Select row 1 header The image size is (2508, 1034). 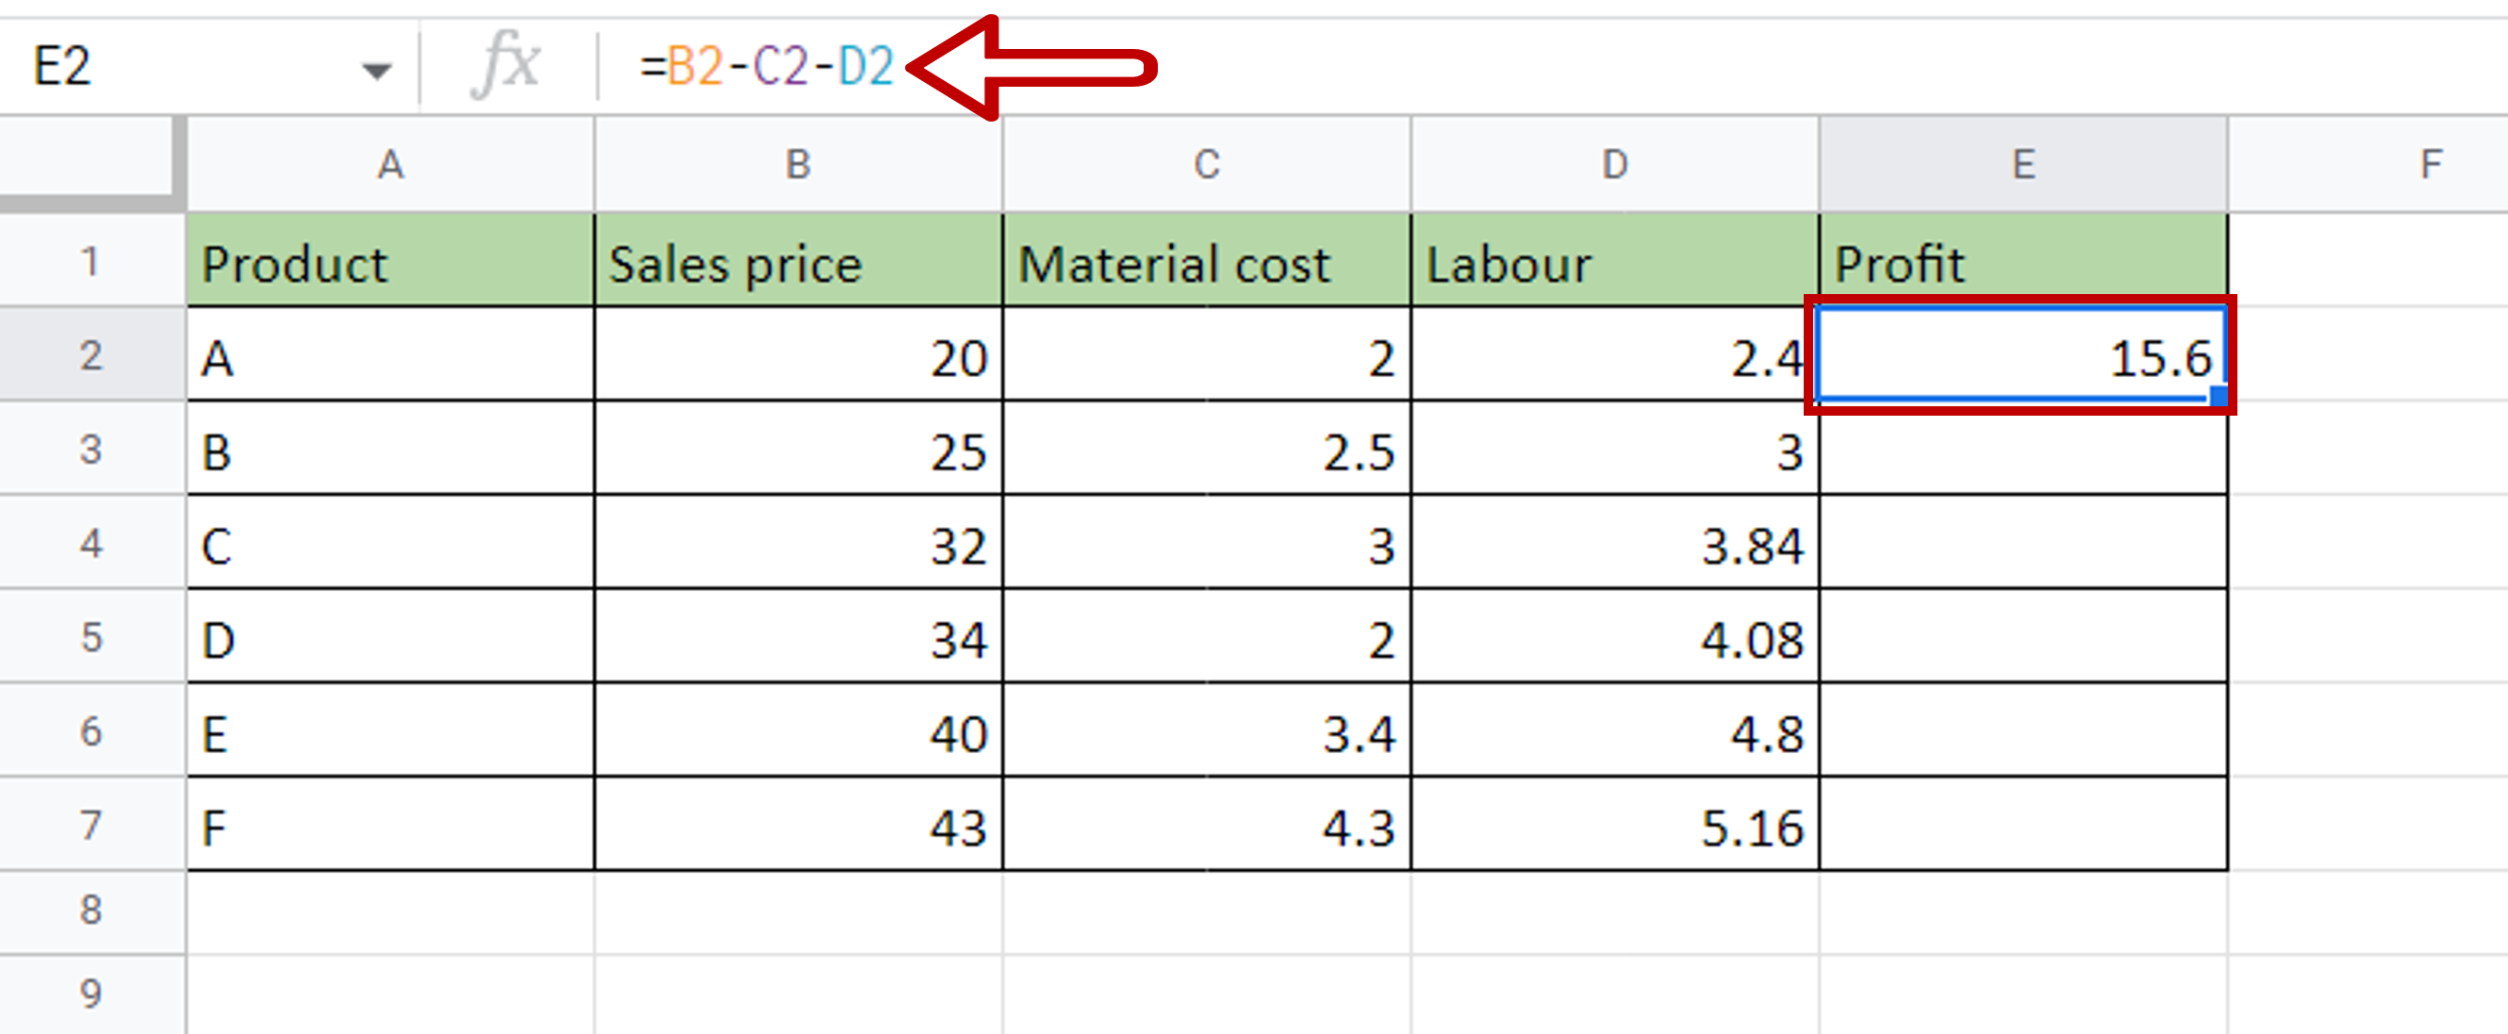(x=91, y=261)
